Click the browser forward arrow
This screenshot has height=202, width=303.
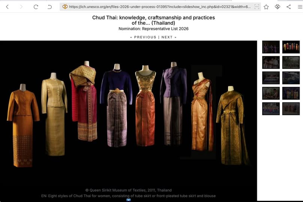[x=21, y=7]
